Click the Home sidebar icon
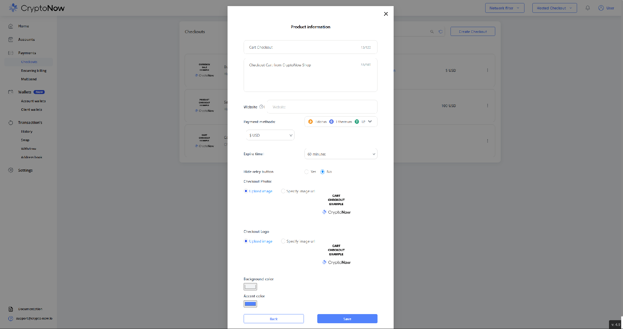Screen dimensions: 623x329 coord(11,26)
